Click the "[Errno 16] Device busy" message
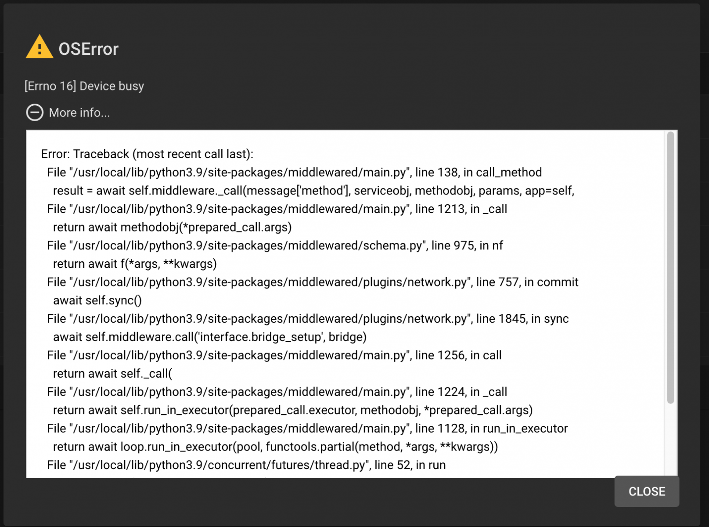 [x=84, y=86]
